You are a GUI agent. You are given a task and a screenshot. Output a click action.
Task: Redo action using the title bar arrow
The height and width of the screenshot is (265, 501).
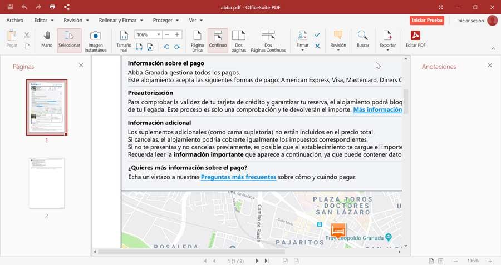pos(38,7)
